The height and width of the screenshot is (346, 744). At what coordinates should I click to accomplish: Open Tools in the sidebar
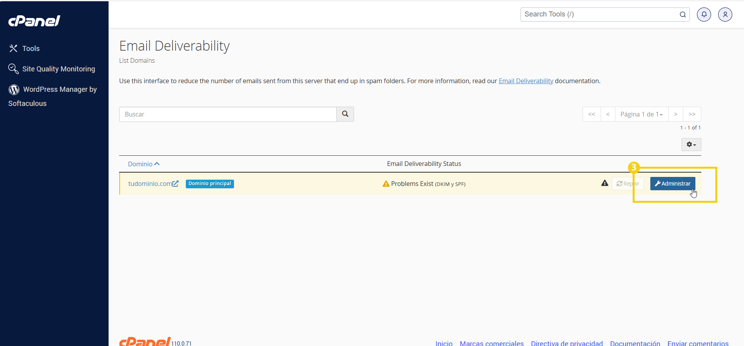pyautogui.click(x=31, y=49)
